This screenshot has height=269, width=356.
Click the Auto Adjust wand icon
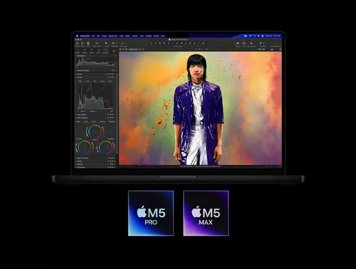(x=123, y=44)
